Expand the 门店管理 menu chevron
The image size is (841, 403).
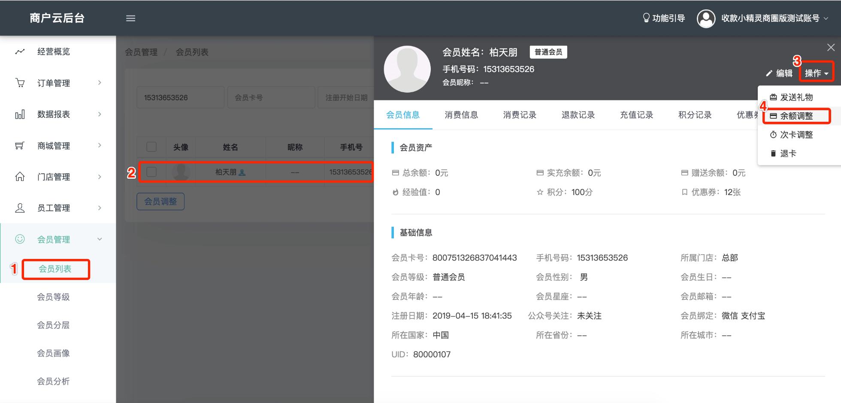pyautogui.click(x=100, y=177)
